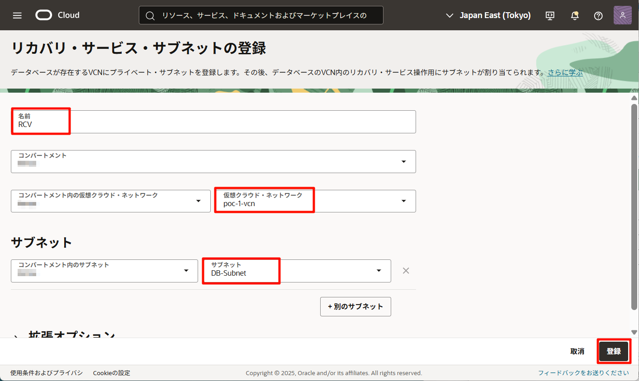Image resolution: width=639 pixels, height=381 pixels.
Task: Expand the コンパートメント dropdown
Action: pyautogui.click(x=213, y=161)
